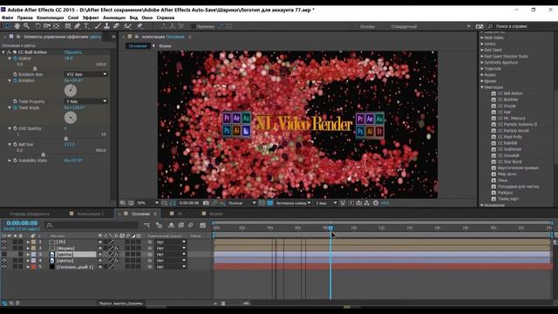Open the graph editor in timeline
558x314 pixels.
click(x=203, y=225)
